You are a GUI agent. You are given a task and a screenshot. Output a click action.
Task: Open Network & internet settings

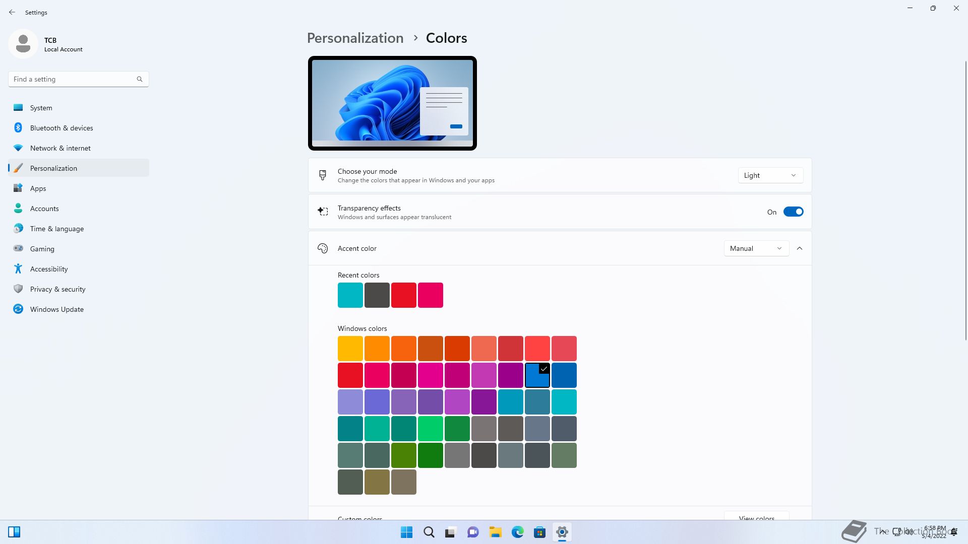[79, 148]
